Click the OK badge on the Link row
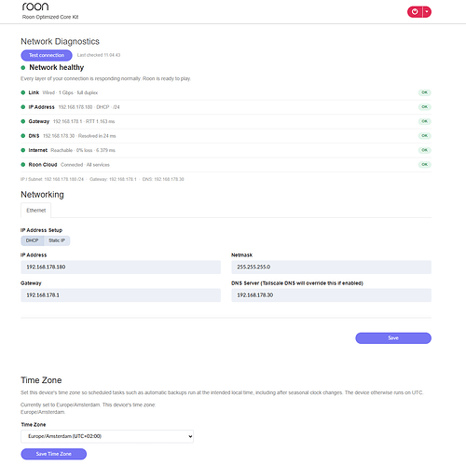The image size is (466, 466). point(424,92)
